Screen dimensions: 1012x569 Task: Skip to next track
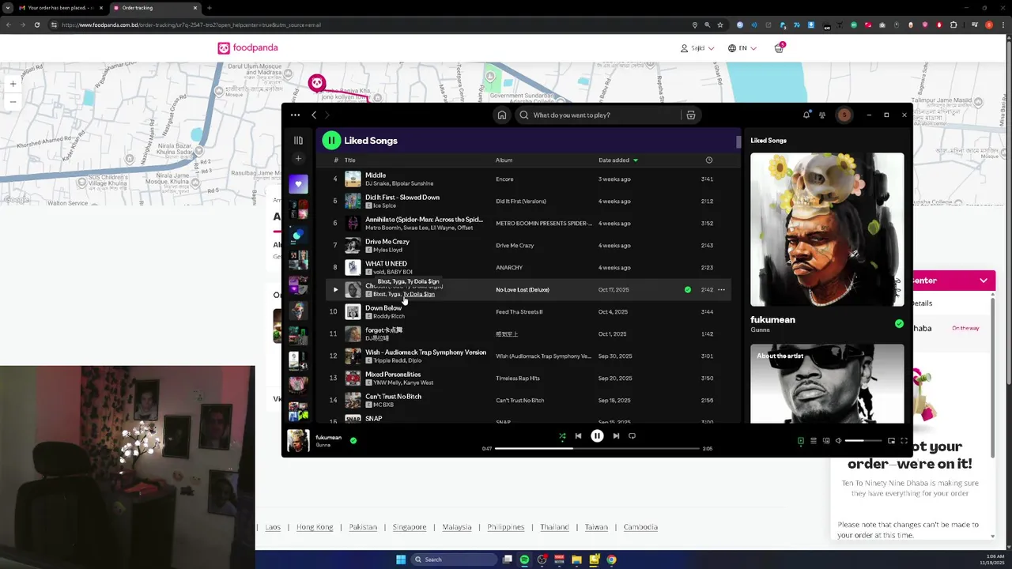[616, 436]
